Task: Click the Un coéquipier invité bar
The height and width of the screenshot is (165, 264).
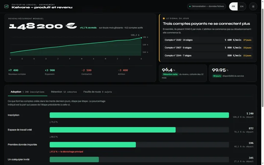Action: click(x=74, y=159)
